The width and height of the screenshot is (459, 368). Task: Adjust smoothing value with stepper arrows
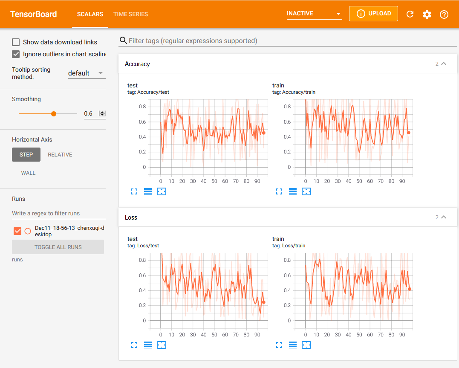pyautogui.click(x=102, y=114)
